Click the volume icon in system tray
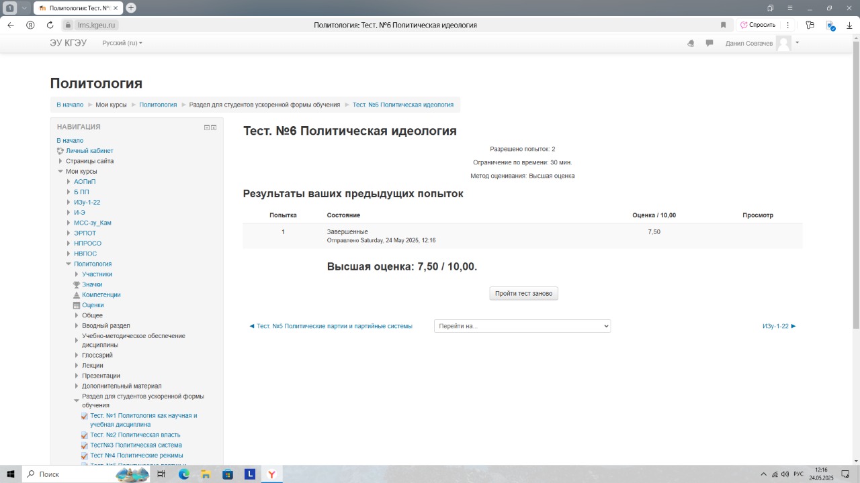 point(786,474)
